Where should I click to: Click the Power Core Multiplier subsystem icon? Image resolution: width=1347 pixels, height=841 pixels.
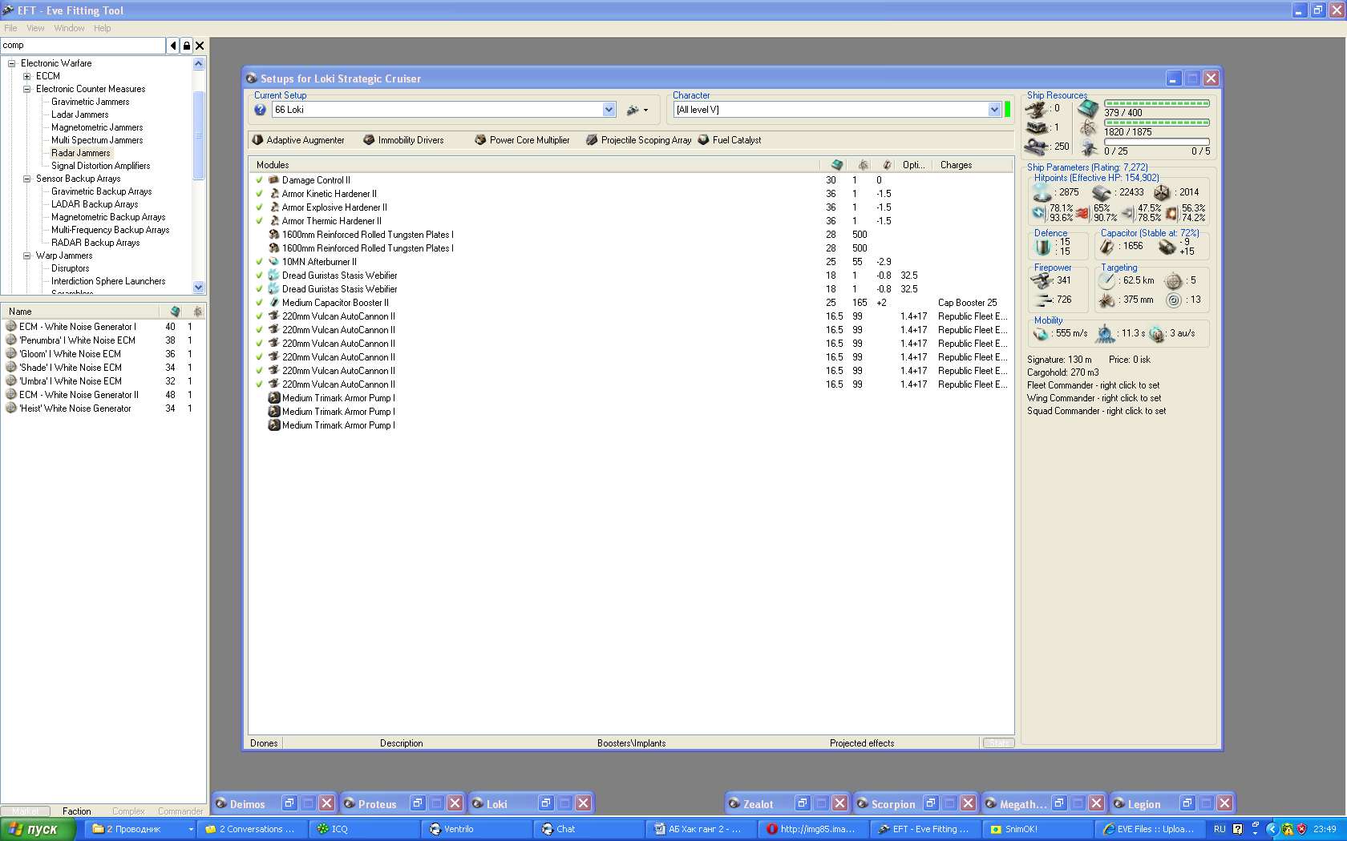point(480,139)
